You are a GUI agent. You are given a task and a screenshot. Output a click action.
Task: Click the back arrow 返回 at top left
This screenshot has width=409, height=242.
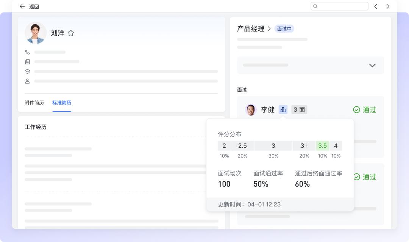point(22,6)
